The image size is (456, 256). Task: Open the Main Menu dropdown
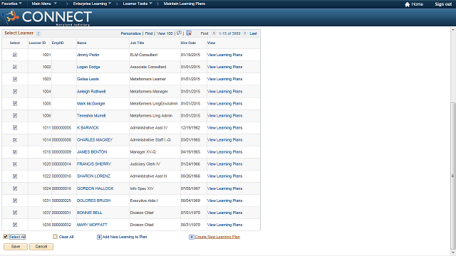pyautogui.click(x=44, y=4)
